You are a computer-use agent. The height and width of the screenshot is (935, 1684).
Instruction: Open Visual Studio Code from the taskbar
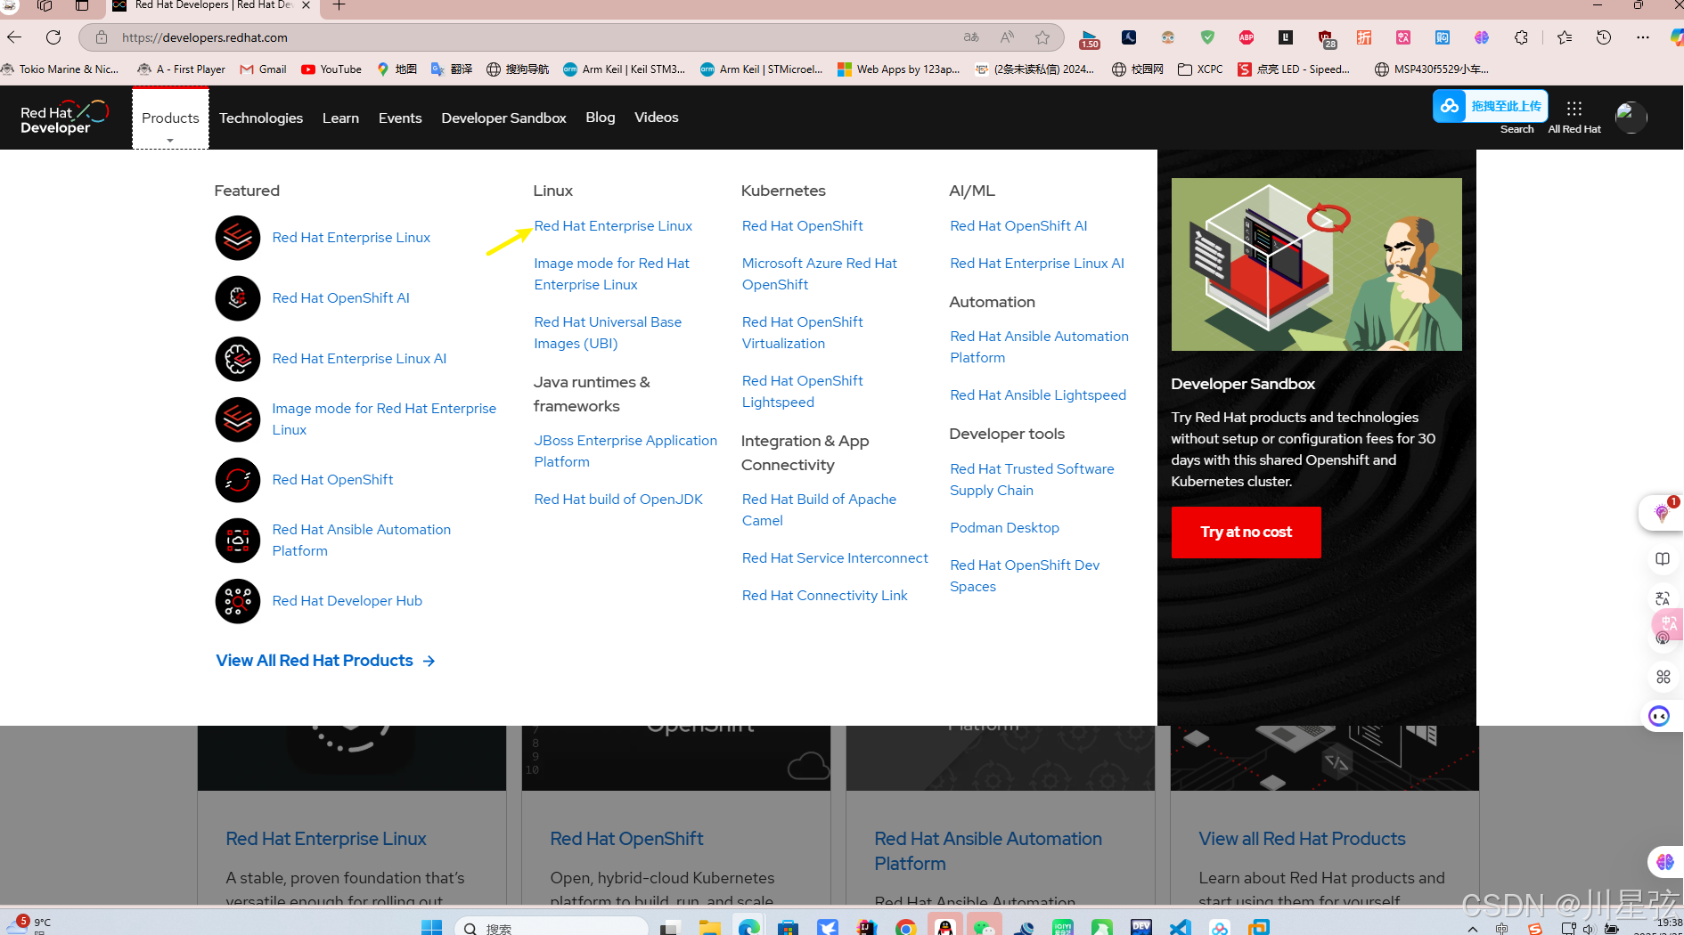click(x=1180, y=927)
